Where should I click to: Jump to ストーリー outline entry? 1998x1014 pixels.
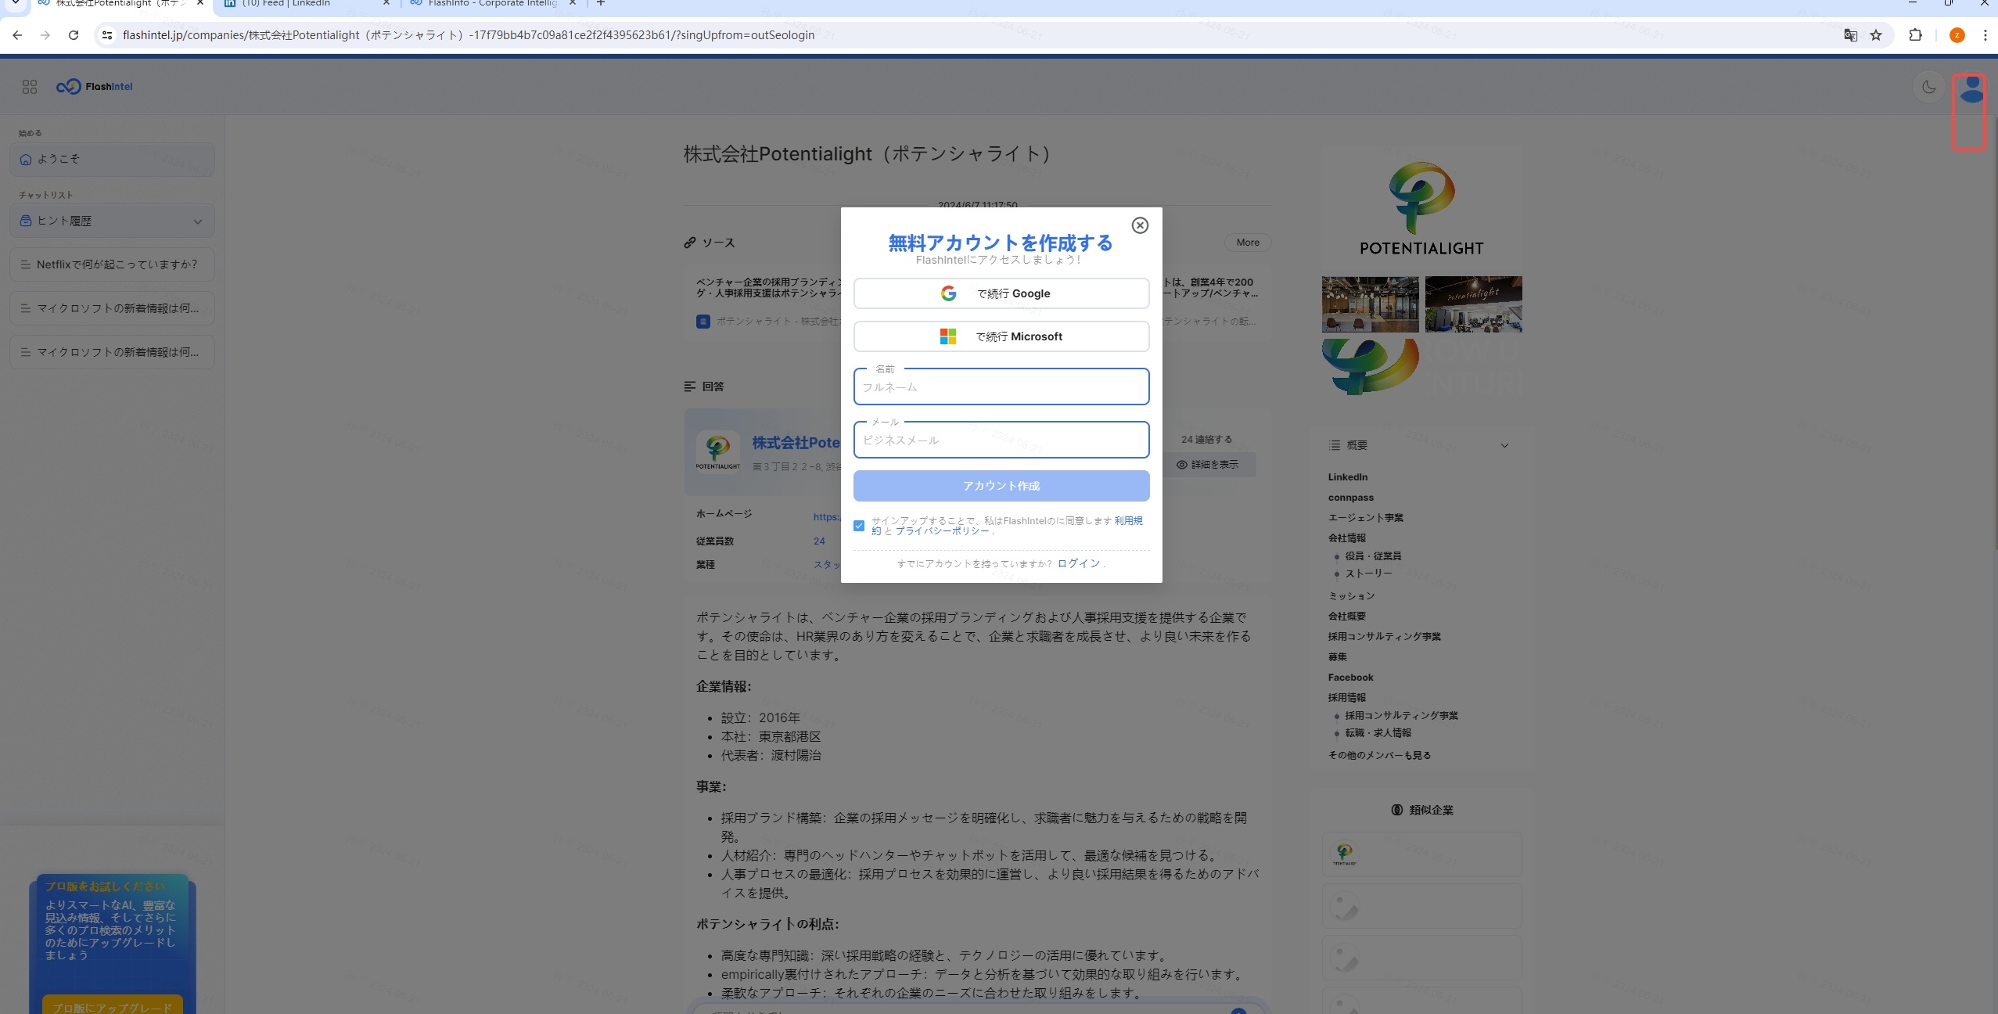click(1369, 574)
